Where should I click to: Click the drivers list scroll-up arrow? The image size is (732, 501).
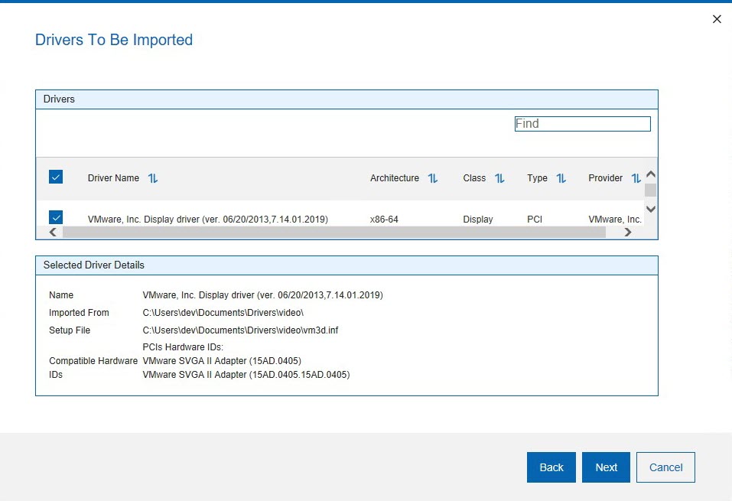pos(651,174)
